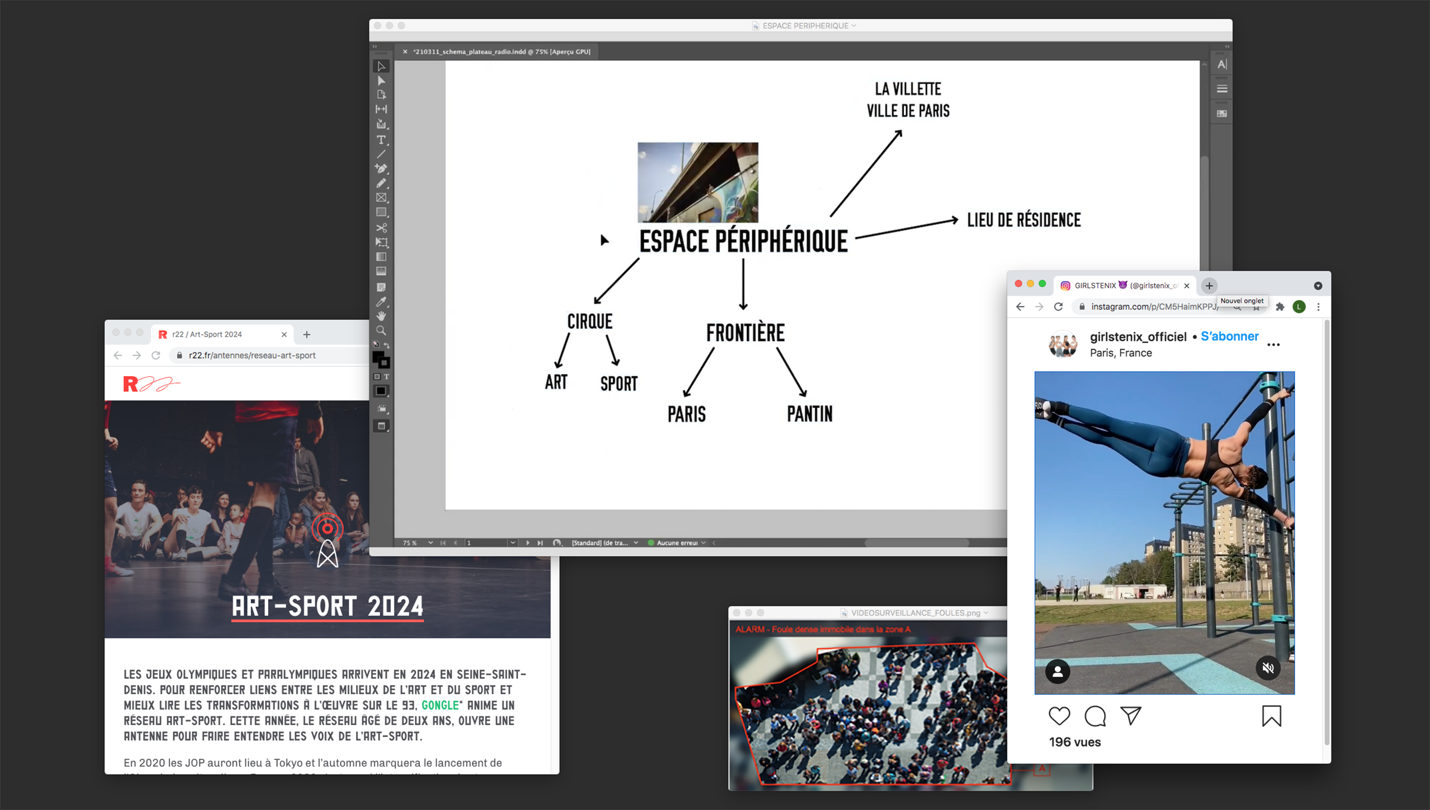
Task: Select the Free Transform tool in InDesign
Action: pos(381,242)
